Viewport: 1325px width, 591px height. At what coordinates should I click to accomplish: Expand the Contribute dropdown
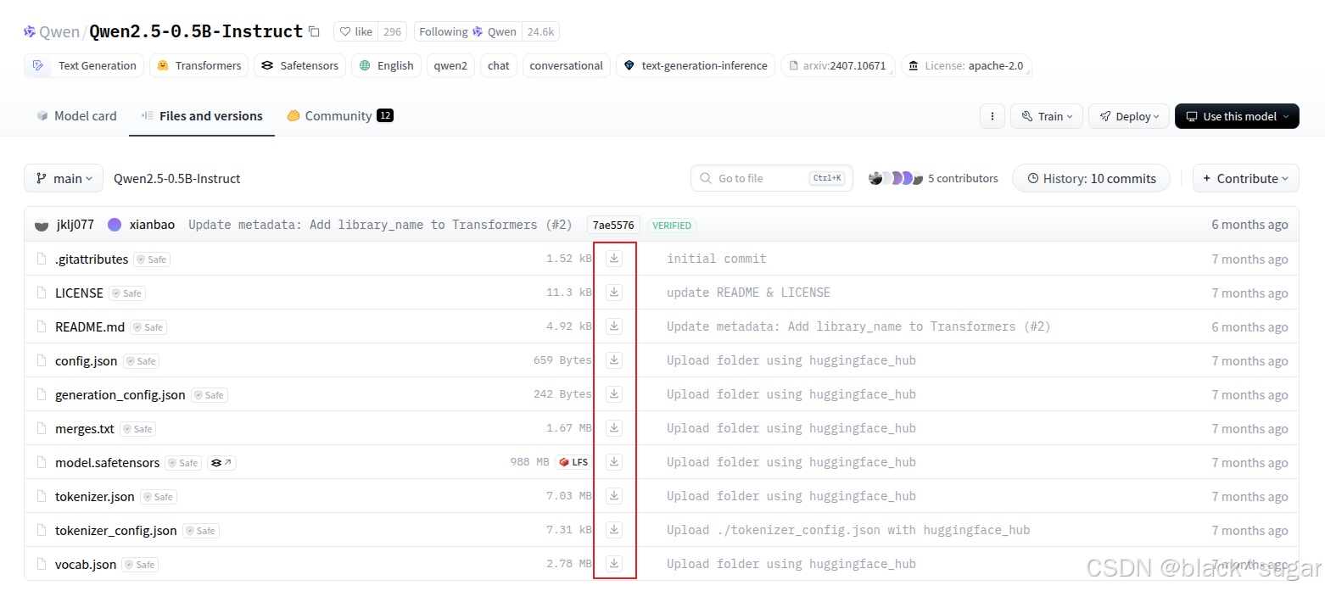(1246, 178)
